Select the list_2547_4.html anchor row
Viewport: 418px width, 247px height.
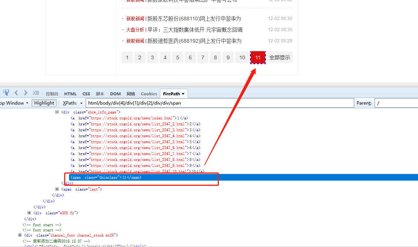click(135, 136)
